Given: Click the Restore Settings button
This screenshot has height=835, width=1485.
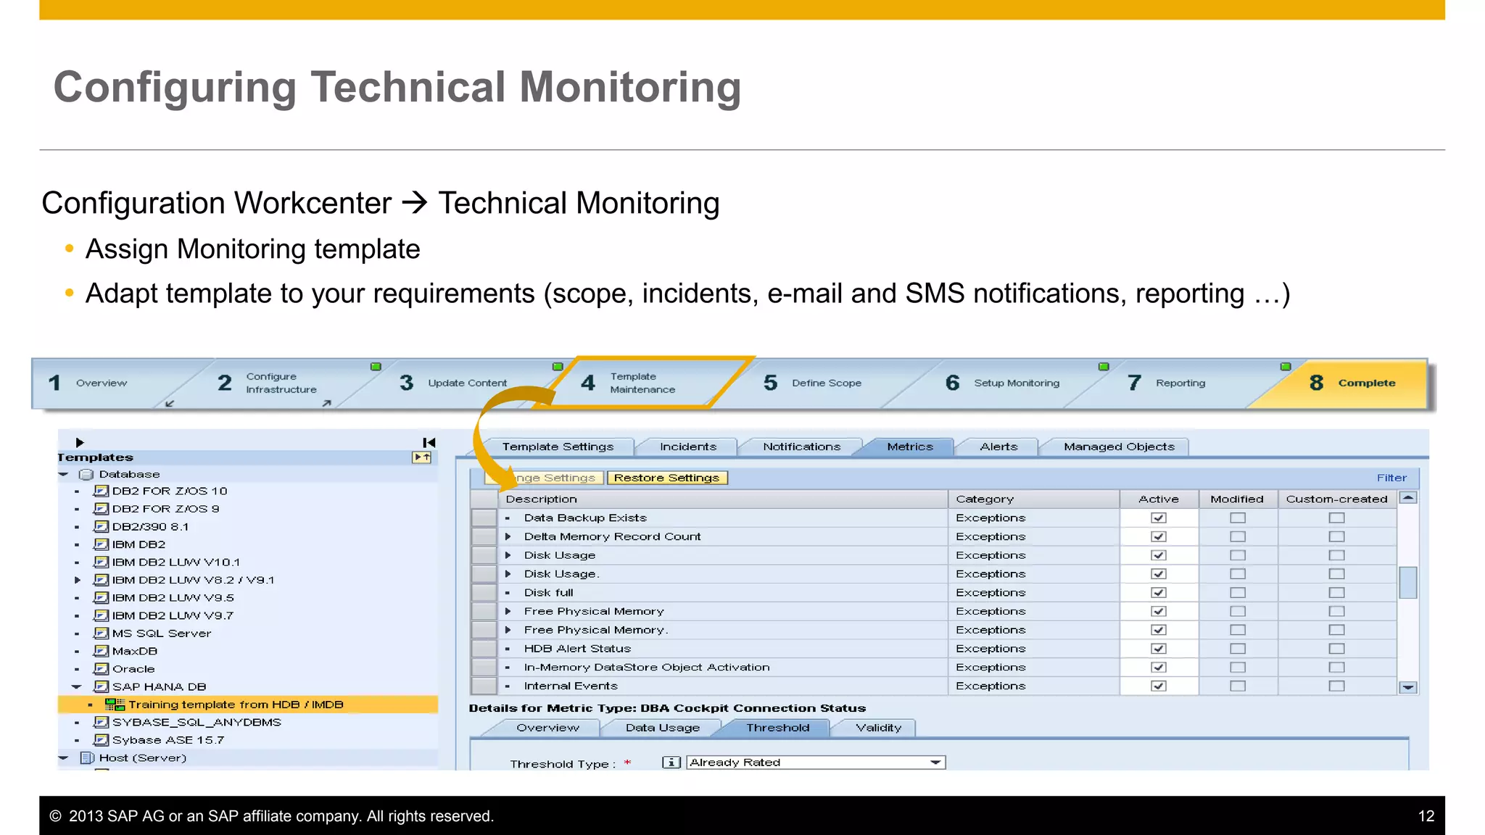Looking at the screenshot, I should (x=666, y=478).
